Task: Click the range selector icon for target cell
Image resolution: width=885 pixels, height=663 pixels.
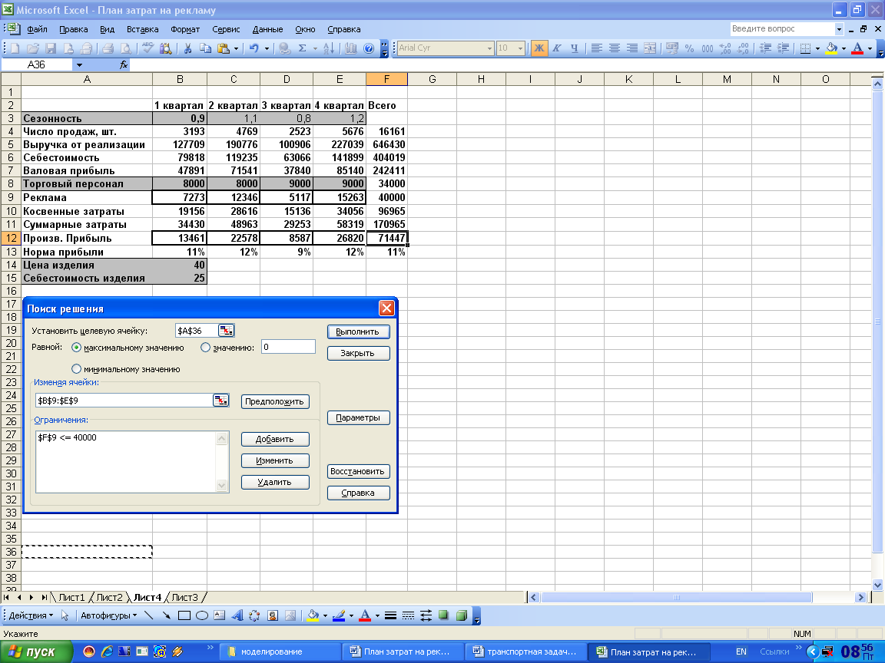Action: pos(226,331)
